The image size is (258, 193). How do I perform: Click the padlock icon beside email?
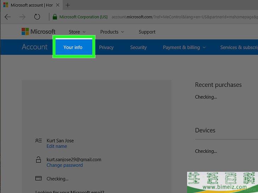click(x=39, y=159)
